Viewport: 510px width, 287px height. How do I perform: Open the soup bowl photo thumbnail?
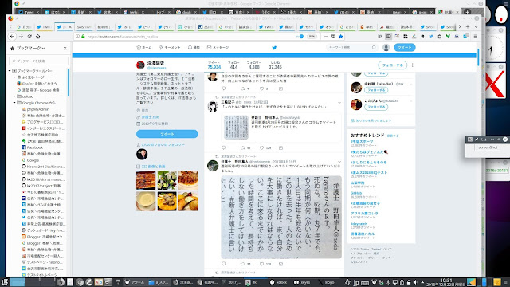pos(146,201)
